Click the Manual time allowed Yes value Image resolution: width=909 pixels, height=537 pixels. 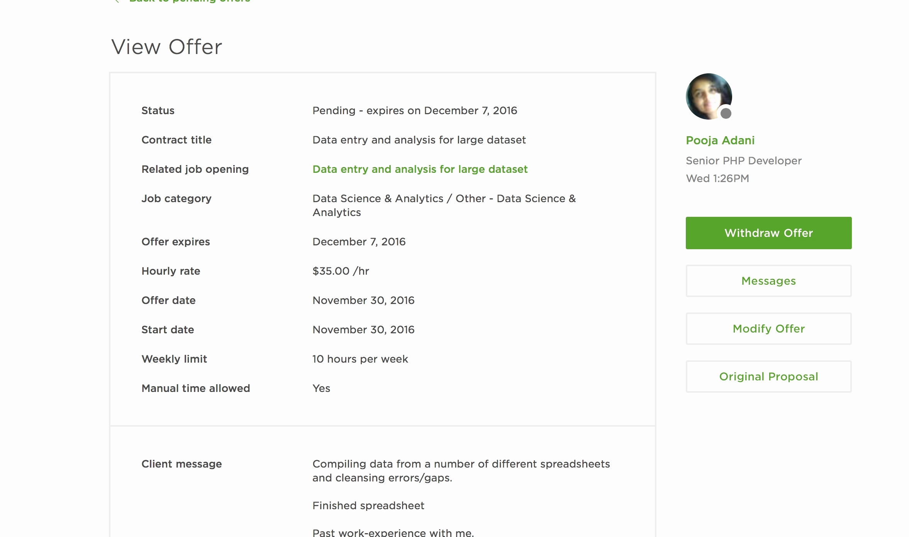click(x=321, y=388)
